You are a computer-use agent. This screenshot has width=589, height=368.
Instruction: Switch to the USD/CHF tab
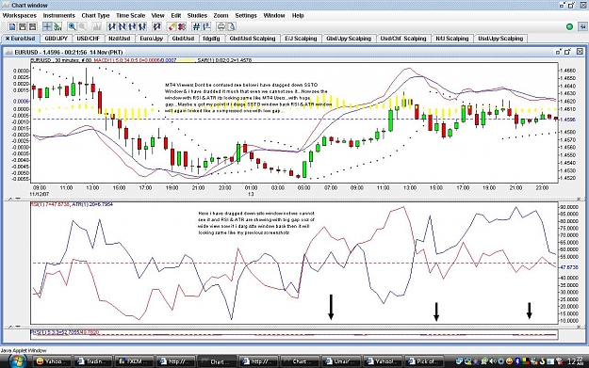[x=88, y=39]
